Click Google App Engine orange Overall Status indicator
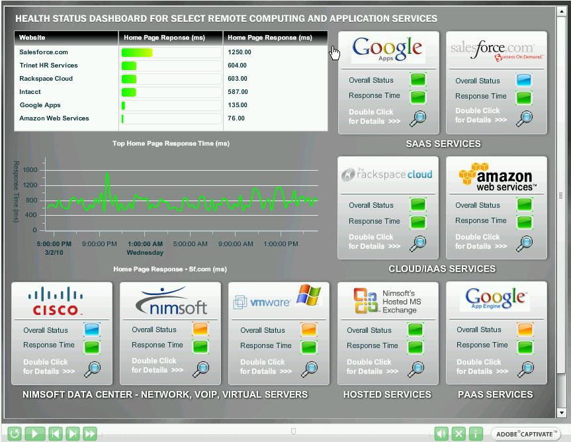This screenshot has width=571, height=442. tap(525, 329)
